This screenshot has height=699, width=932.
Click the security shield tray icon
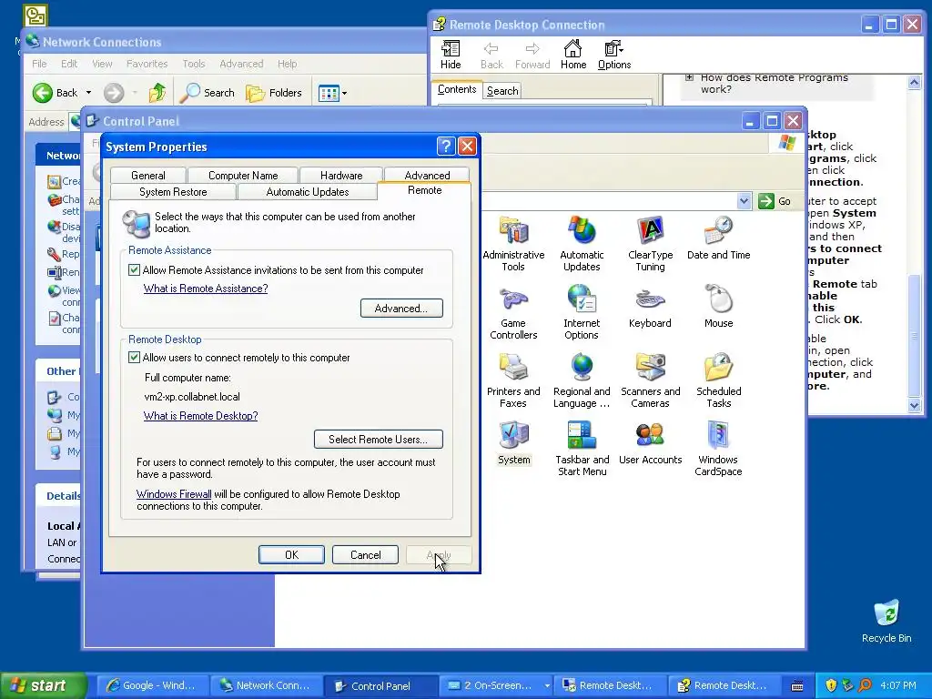(x=831, y=685)
